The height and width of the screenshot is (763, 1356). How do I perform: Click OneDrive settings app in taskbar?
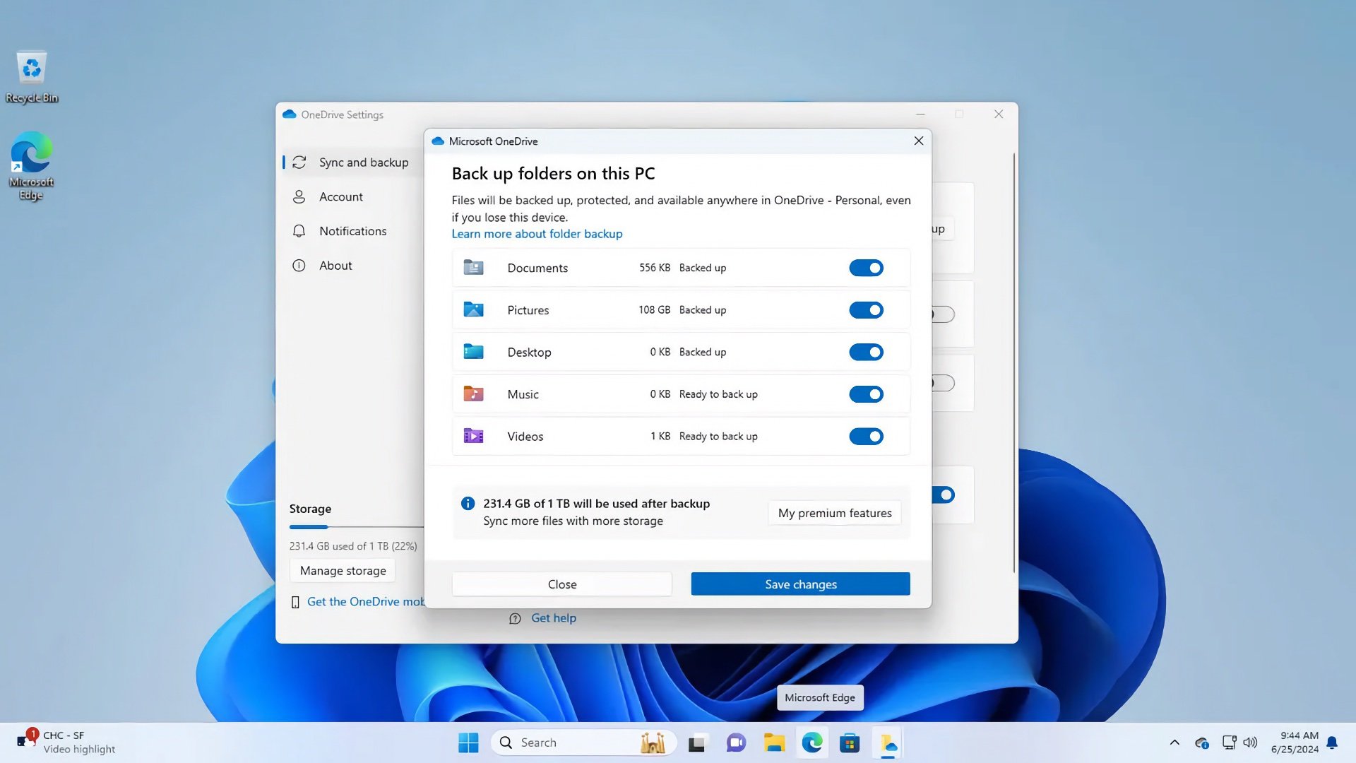tap(888, 743)
